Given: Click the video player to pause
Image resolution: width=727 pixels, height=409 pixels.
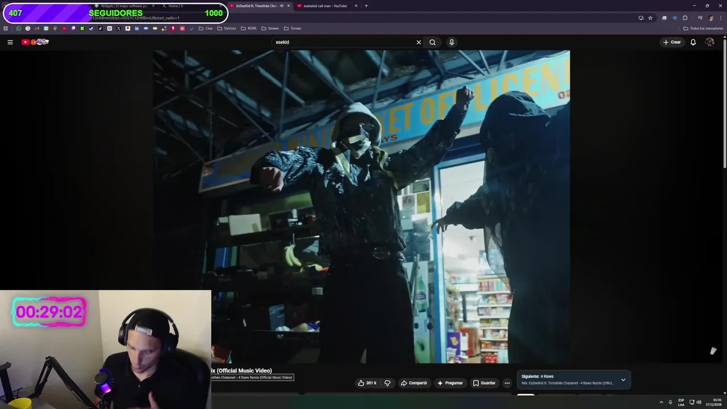Looking at the screenshot, I should (x=361, y=206).
